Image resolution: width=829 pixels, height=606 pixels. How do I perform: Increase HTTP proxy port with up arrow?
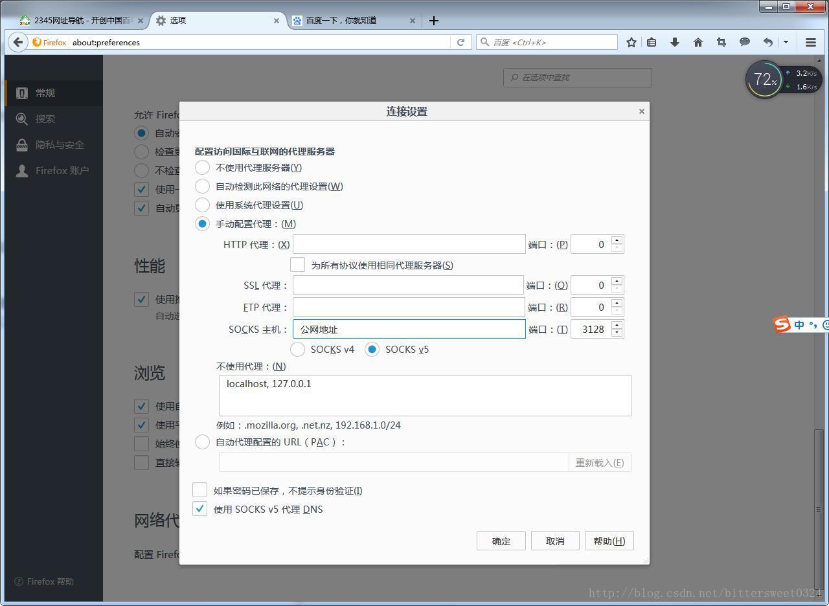pos(617,240)
